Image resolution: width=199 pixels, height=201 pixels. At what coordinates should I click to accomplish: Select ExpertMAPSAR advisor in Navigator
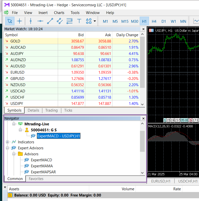(x=43, y=172)
